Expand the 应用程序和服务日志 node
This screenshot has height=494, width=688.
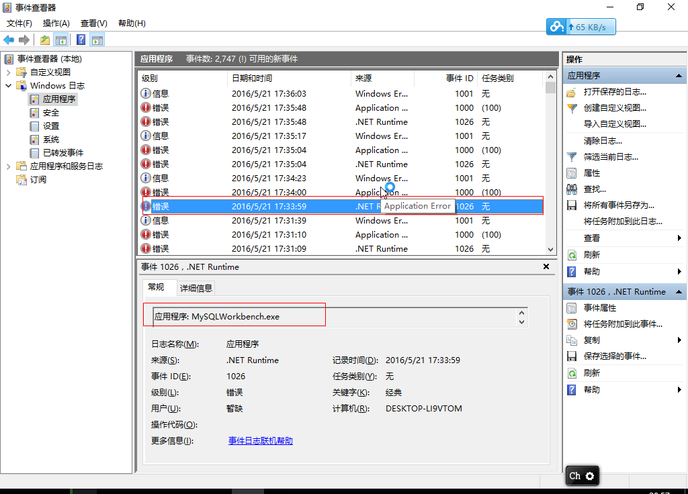pyautogui.click(x=8, y=166)
